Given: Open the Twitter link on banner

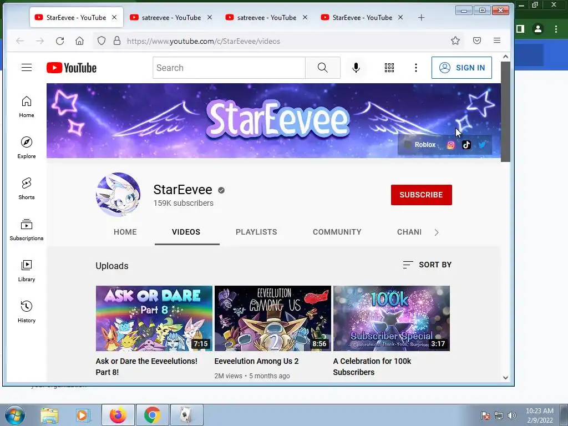Looking at the screenshot, I should coord(482,145).
